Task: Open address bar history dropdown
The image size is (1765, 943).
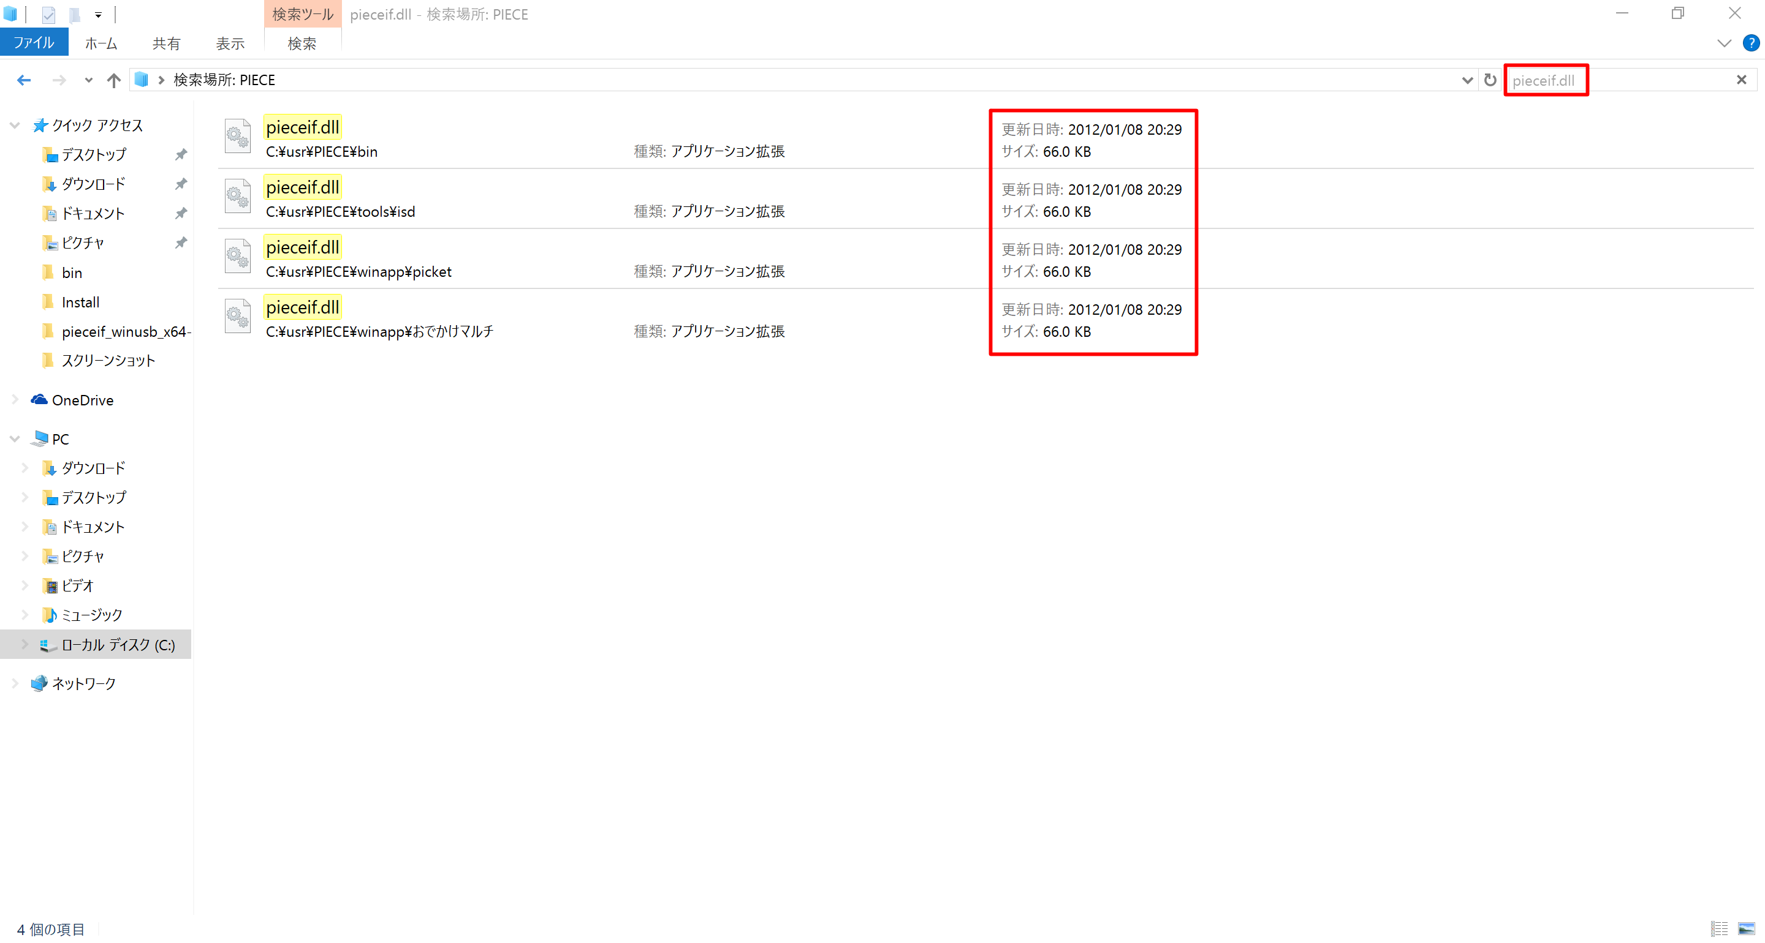Action: (x=1467, y=80)
